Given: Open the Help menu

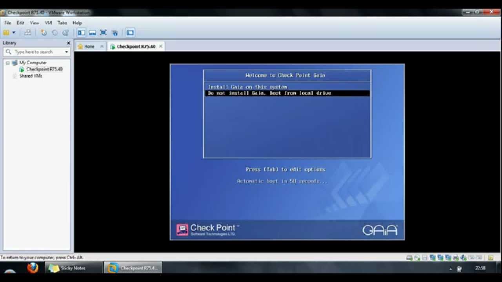Looking at the screenshot, I should click(77, 23).
